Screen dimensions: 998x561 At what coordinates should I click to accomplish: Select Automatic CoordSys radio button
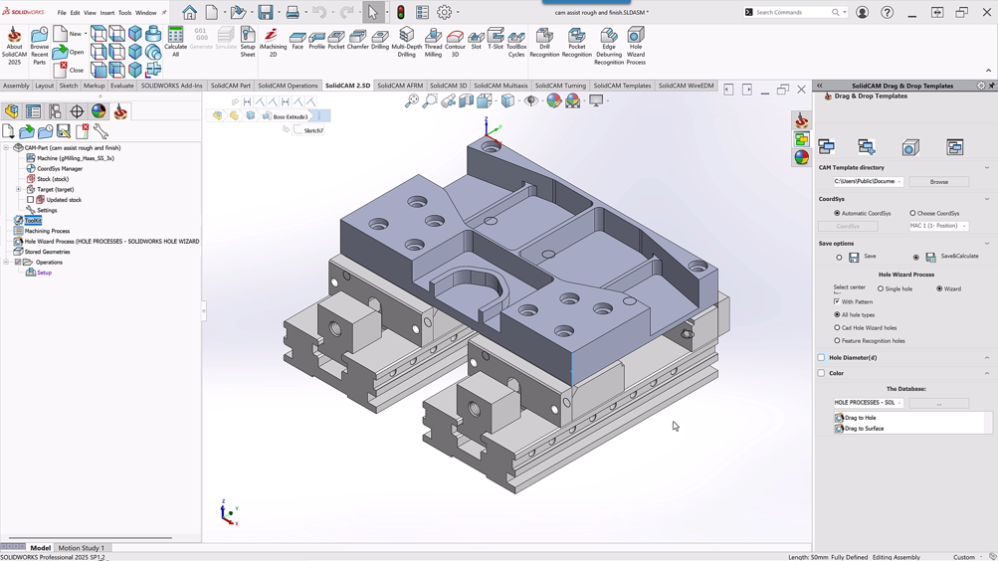point(837,213)
